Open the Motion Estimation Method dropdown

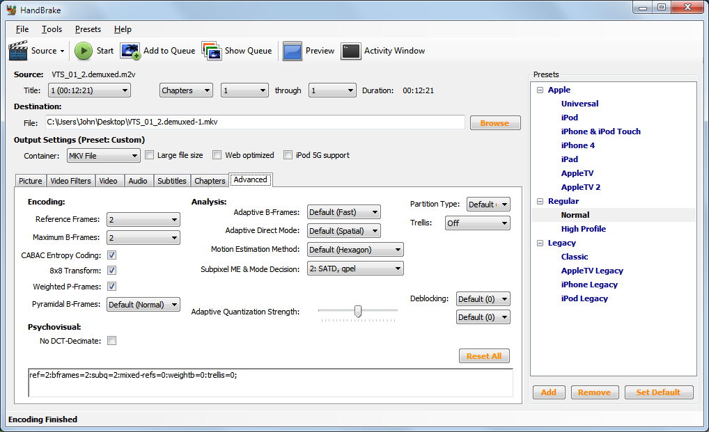[x=355, y=249]
